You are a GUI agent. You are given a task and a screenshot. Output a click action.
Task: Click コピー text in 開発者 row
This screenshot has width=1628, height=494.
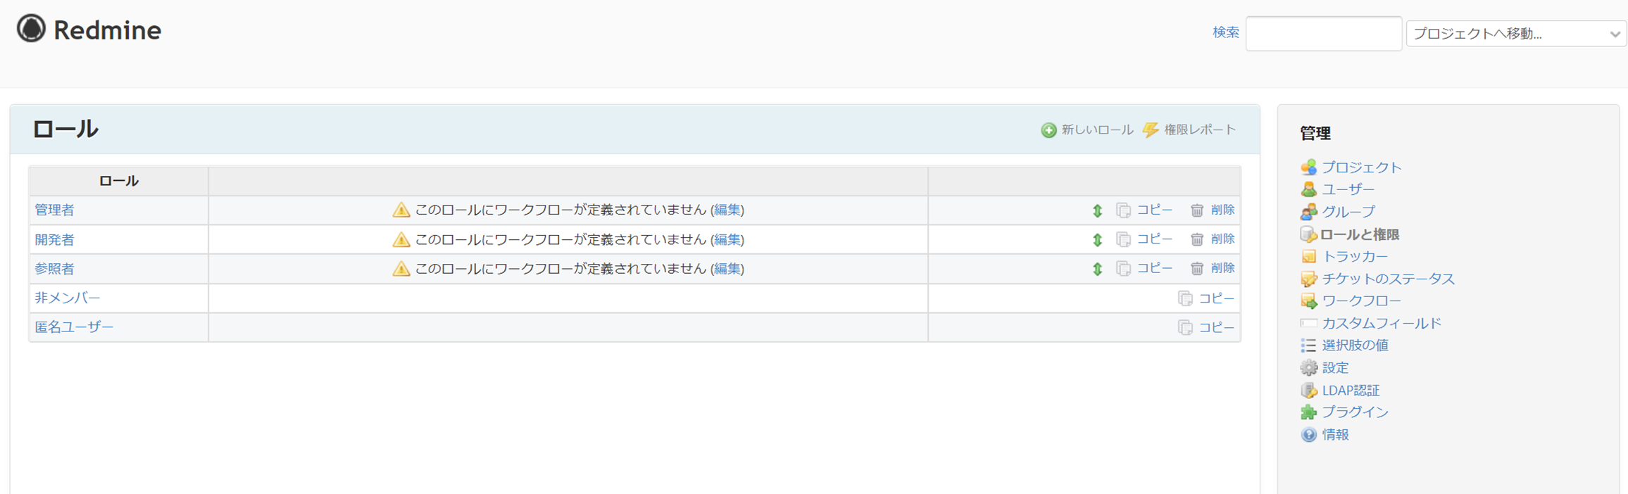click(1155, 240)
